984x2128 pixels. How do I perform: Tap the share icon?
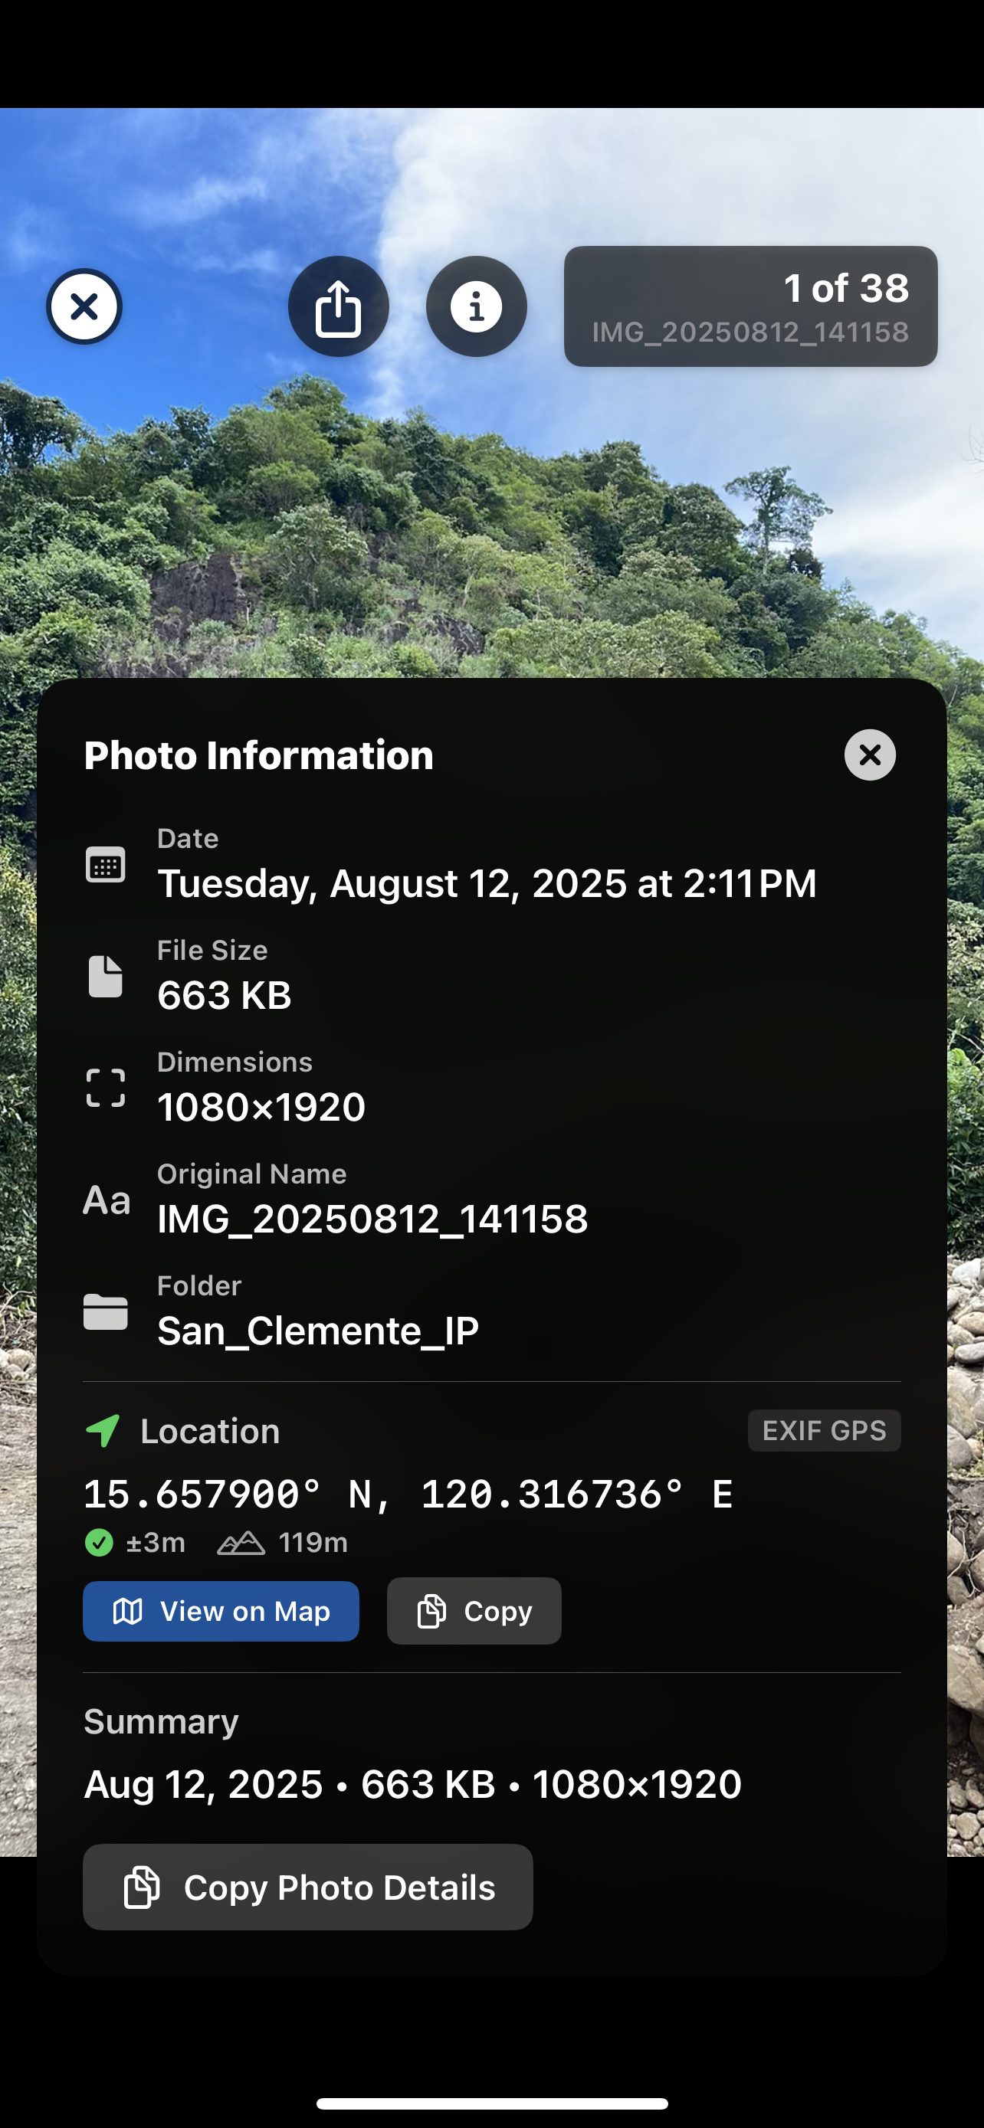coord(338,306)
